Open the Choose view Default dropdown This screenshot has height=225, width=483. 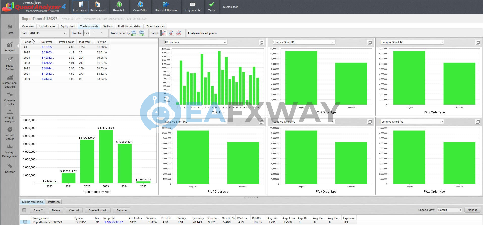click(x=449, y=210)
